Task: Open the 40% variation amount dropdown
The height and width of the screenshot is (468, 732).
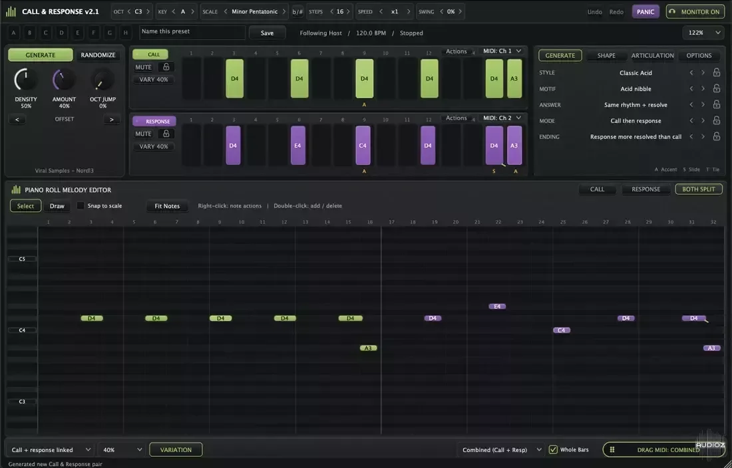Action: click(122, 450)
